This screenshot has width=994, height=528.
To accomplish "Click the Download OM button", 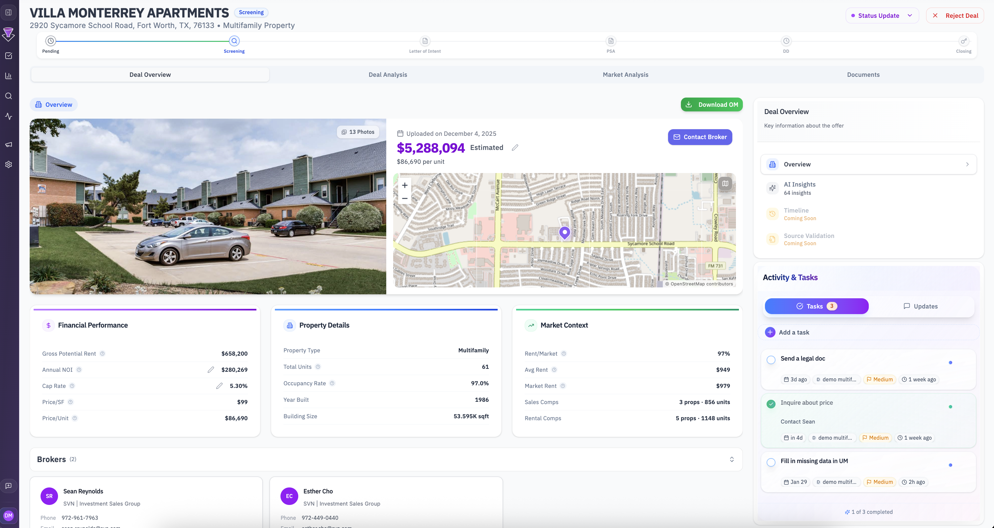I will pos(711,104).
